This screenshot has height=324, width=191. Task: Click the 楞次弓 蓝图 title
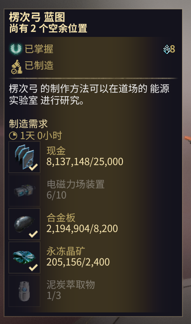click(x=37, y=17)
